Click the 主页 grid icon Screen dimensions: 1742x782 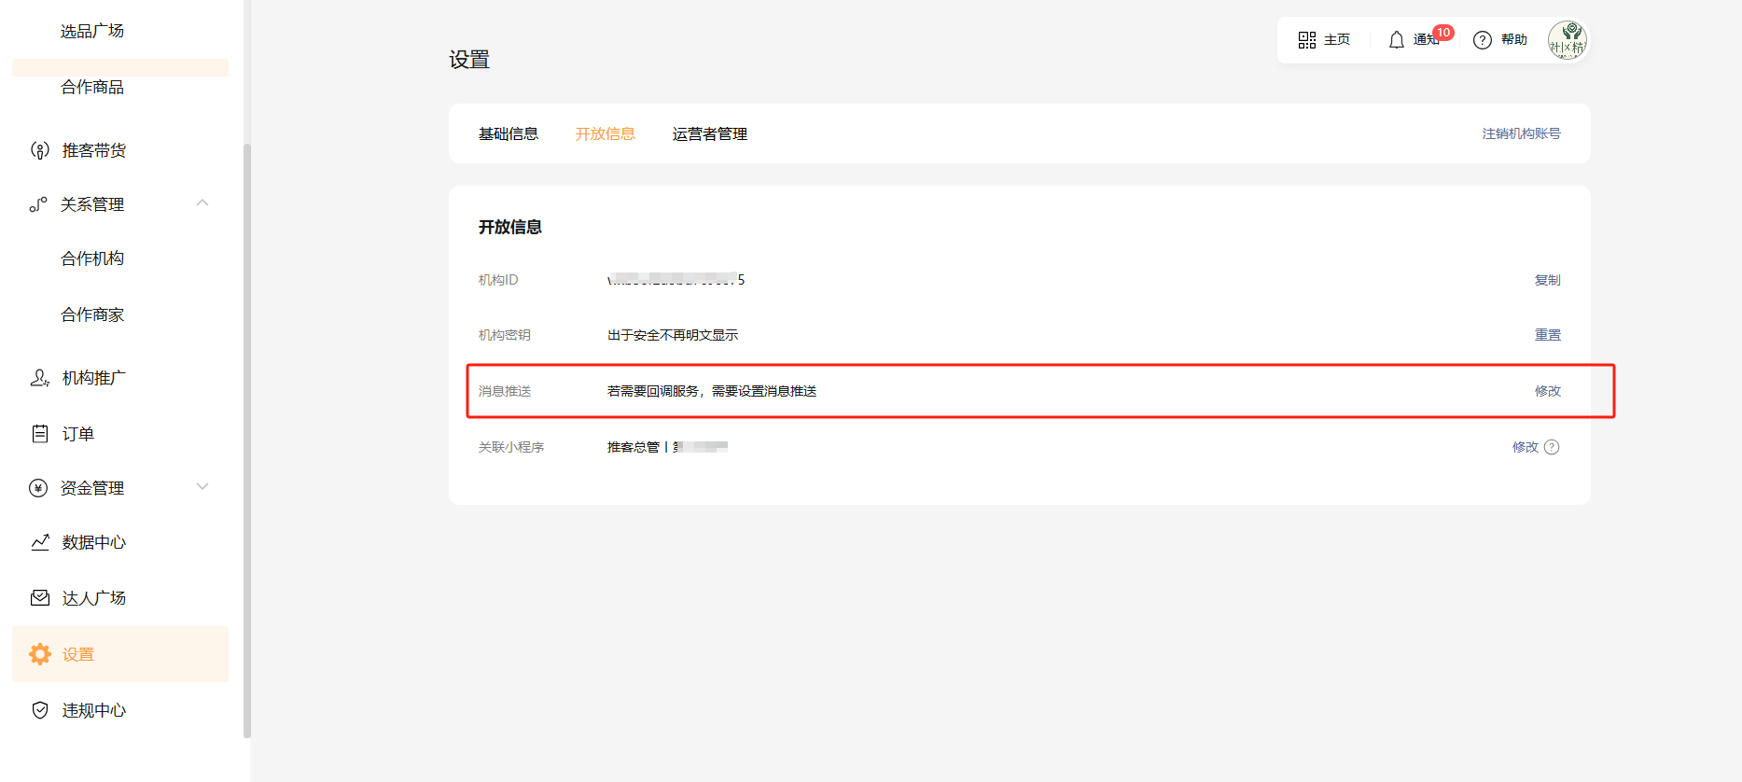coord(1306,40)
